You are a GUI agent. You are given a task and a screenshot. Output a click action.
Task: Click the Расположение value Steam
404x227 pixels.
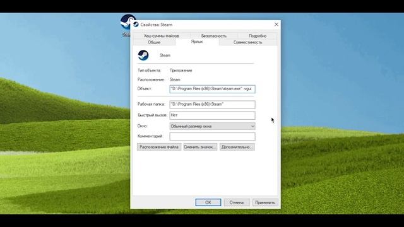(175, 79)
